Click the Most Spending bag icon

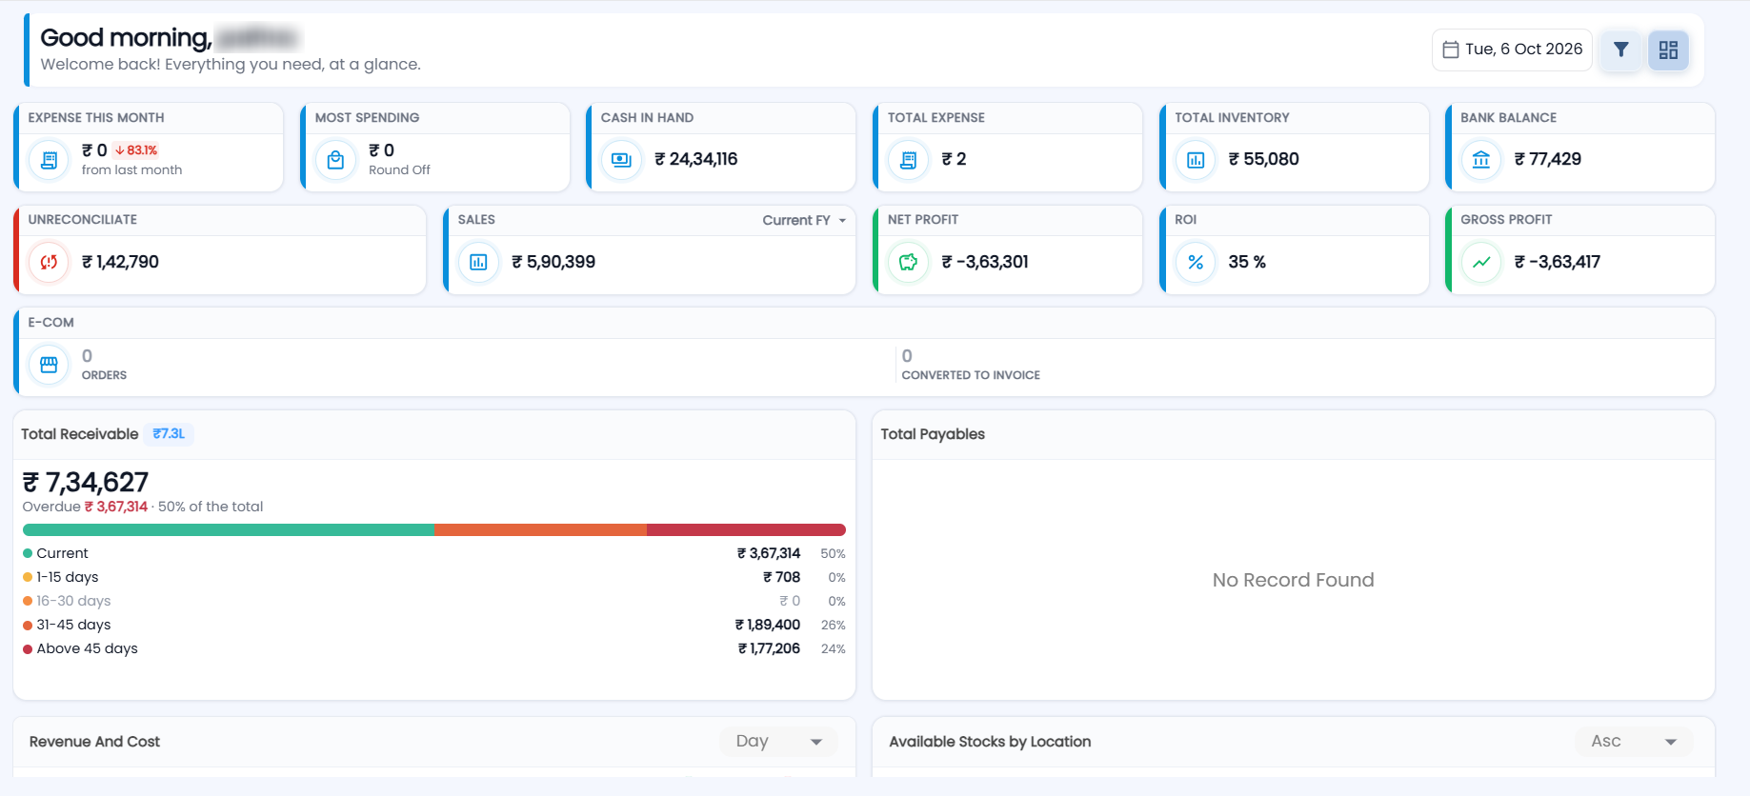coord(336,160)
